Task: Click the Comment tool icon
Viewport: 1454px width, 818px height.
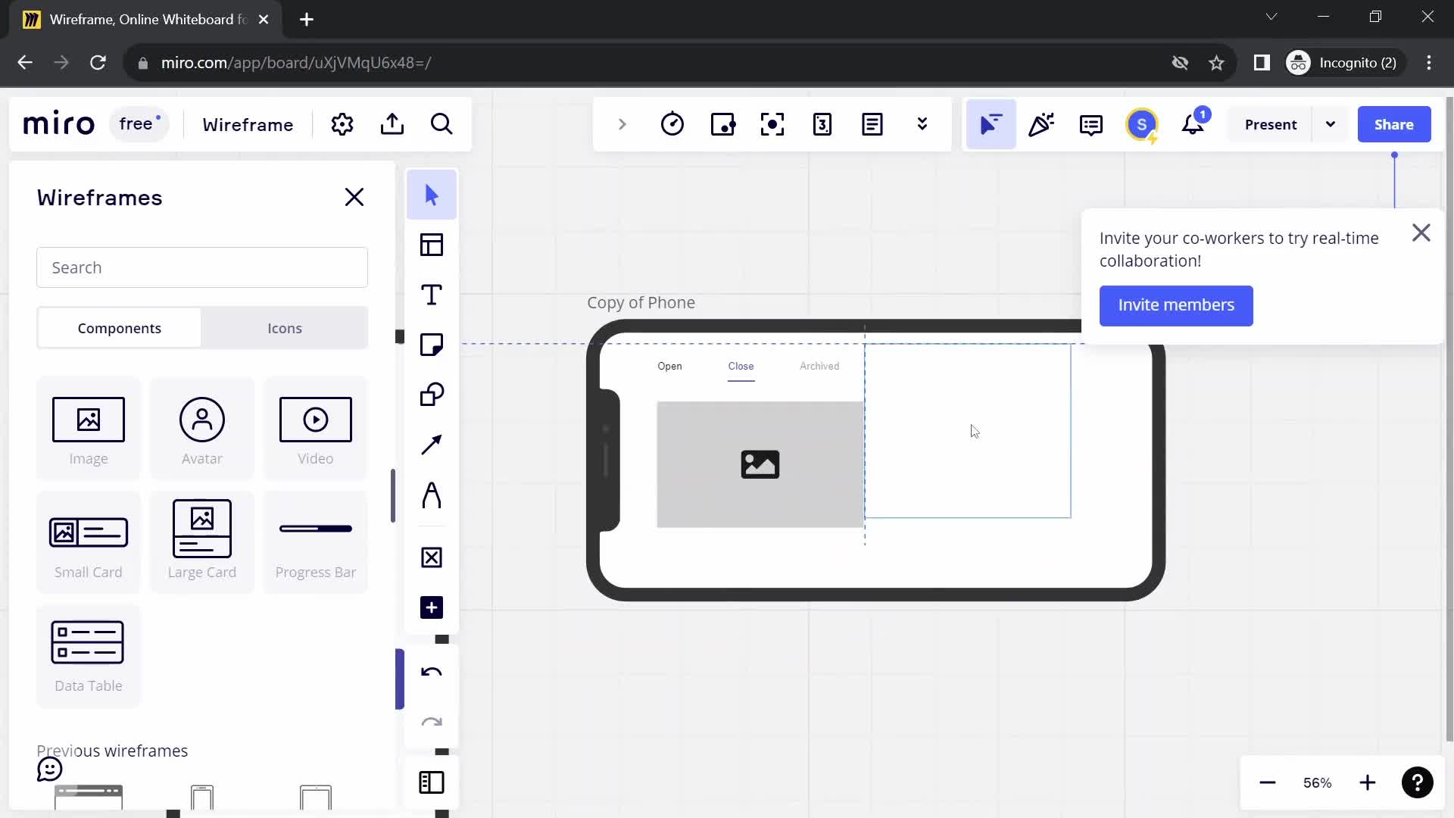Action: (x=1090, y=124)
